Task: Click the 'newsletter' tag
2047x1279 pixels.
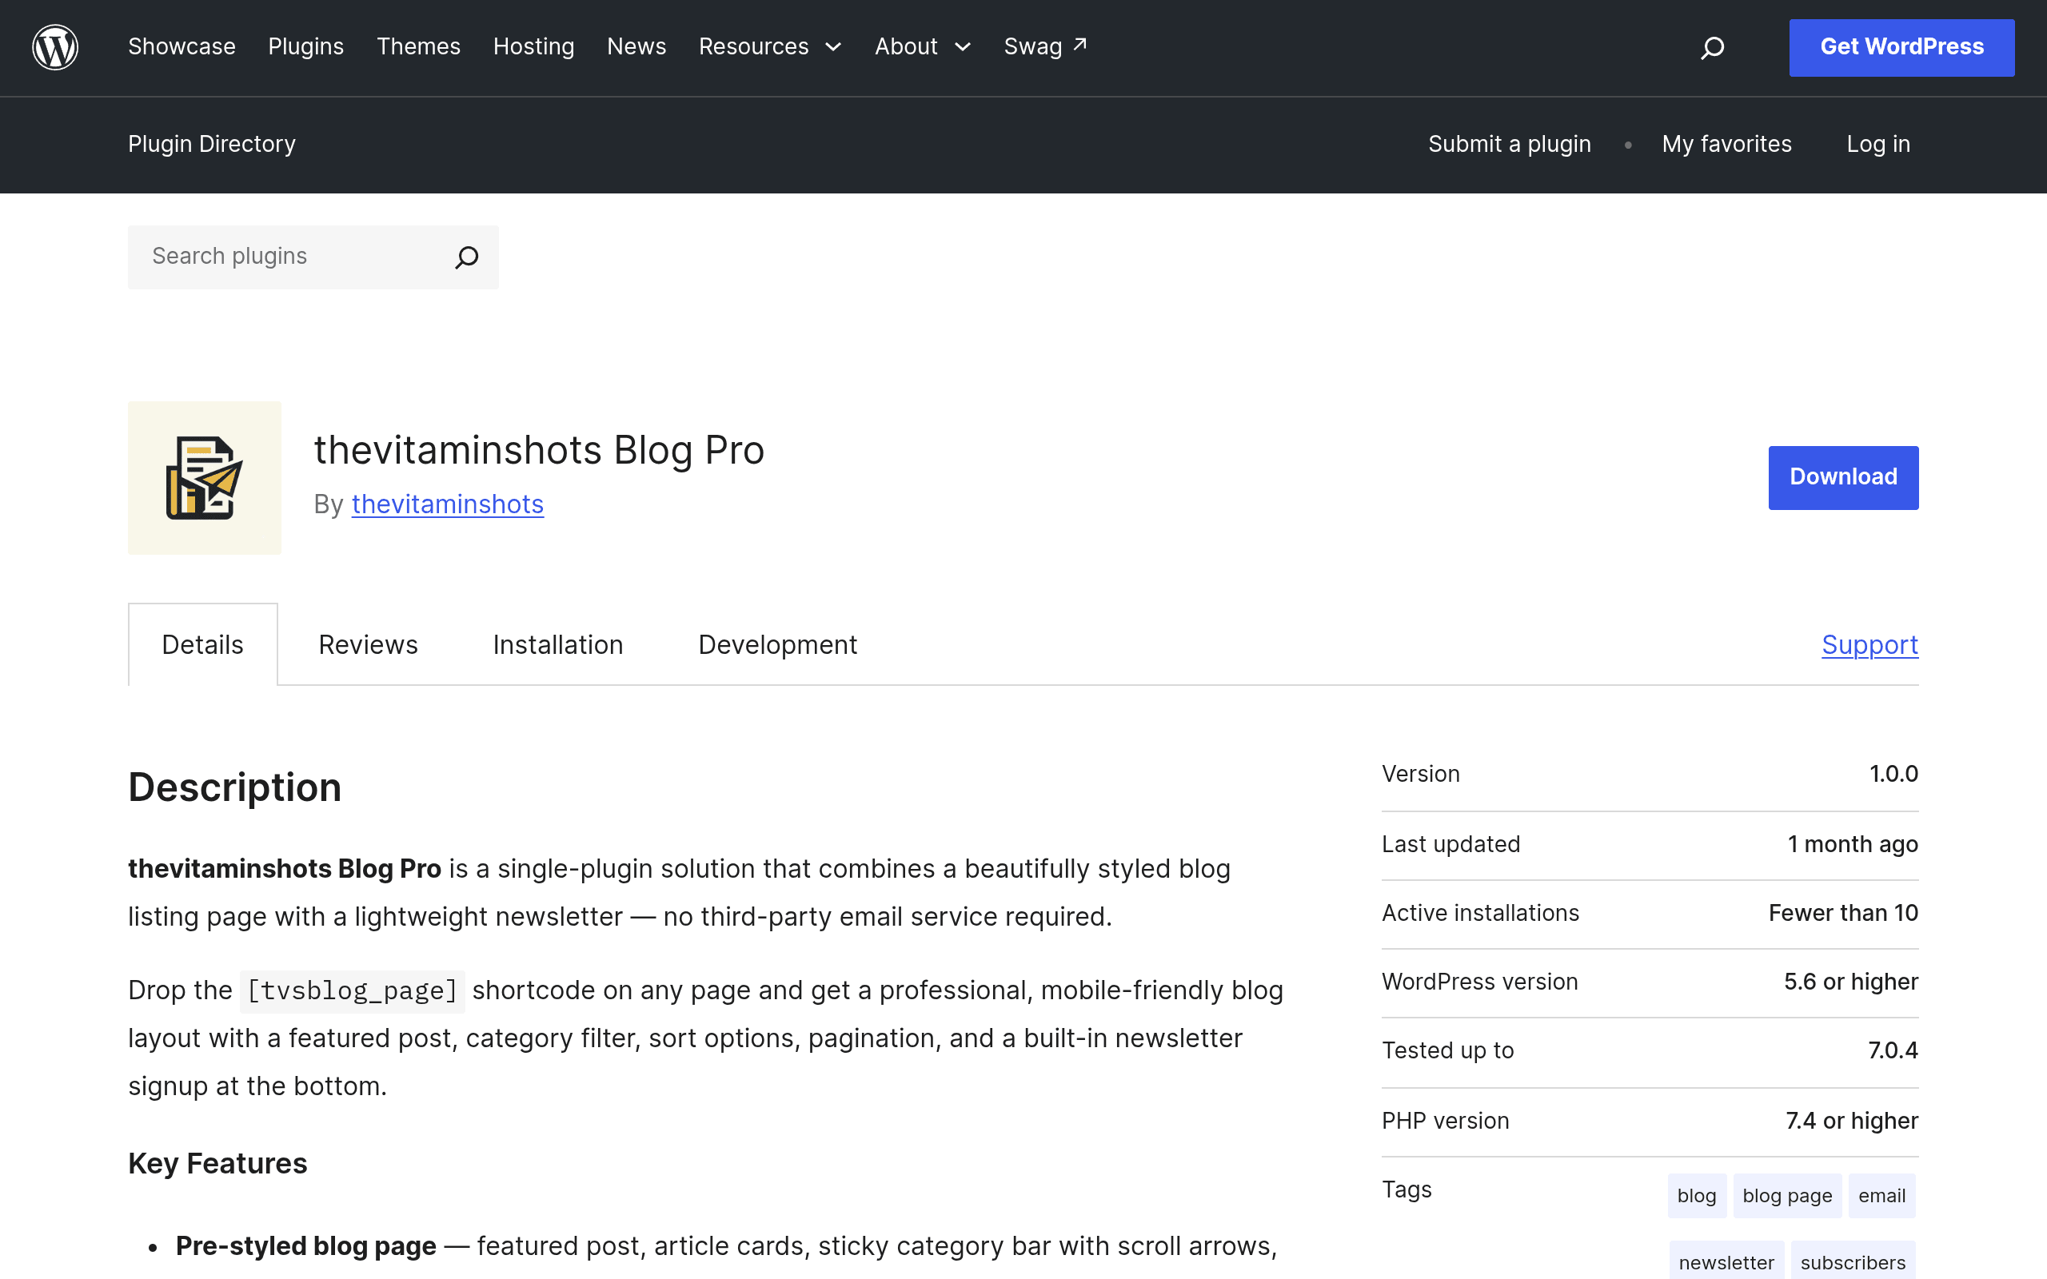Action: pyautogui.click(x=1726, y=1262)
